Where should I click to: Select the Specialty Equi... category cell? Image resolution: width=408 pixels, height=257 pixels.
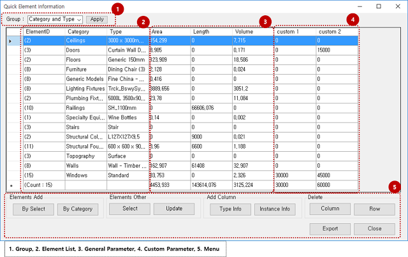tap(86, 118)
